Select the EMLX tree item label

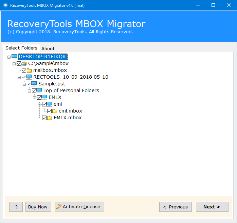[55, 97]
